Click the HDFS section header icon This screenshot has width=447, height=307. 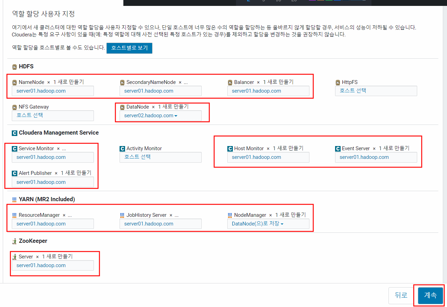point(15,67)
